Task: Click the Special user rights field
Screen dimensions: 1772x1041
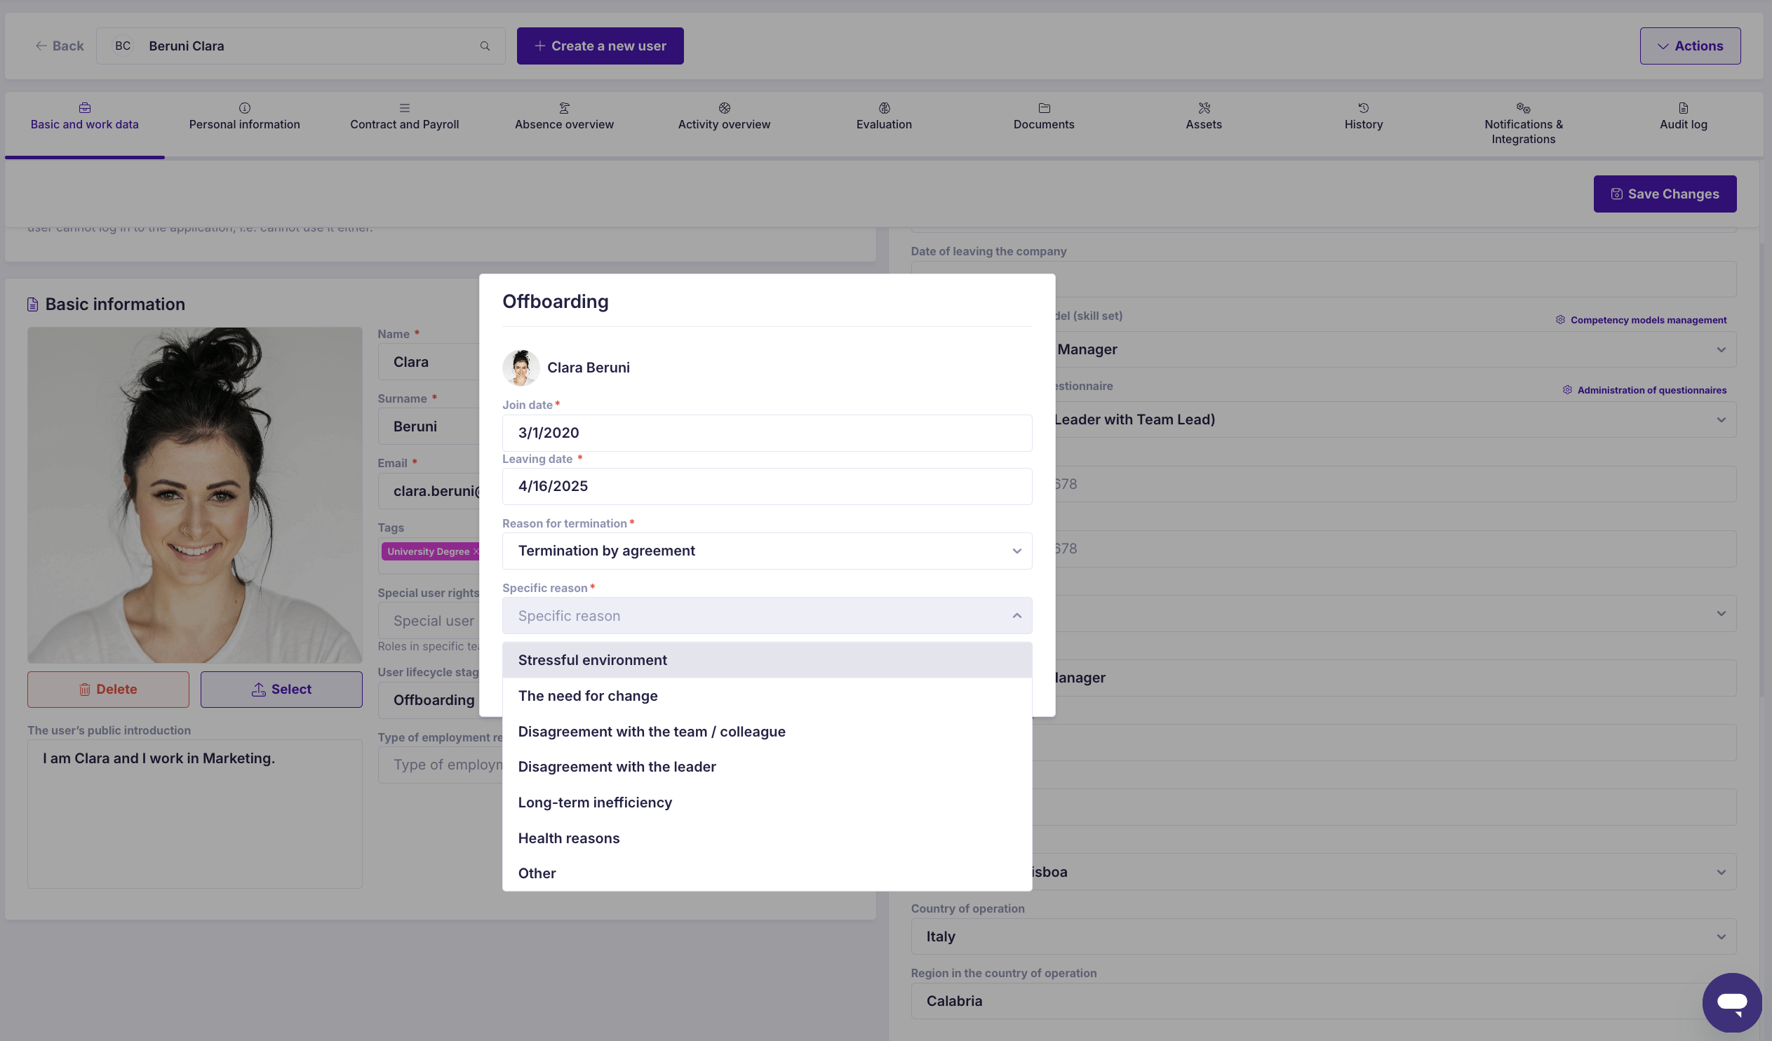Action: click(429, 621)
